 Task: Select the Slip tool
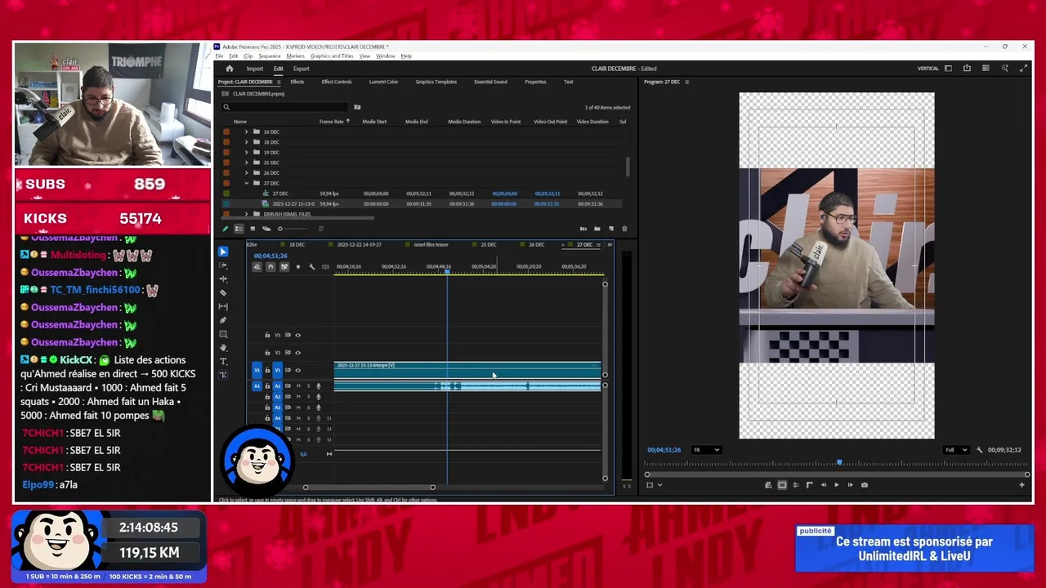223,306
